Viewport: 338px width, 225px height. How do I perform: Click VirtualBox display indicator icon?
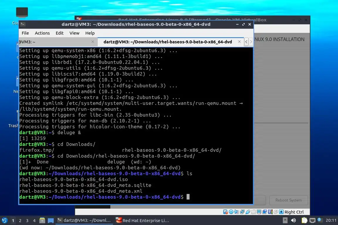coord(259,212)
